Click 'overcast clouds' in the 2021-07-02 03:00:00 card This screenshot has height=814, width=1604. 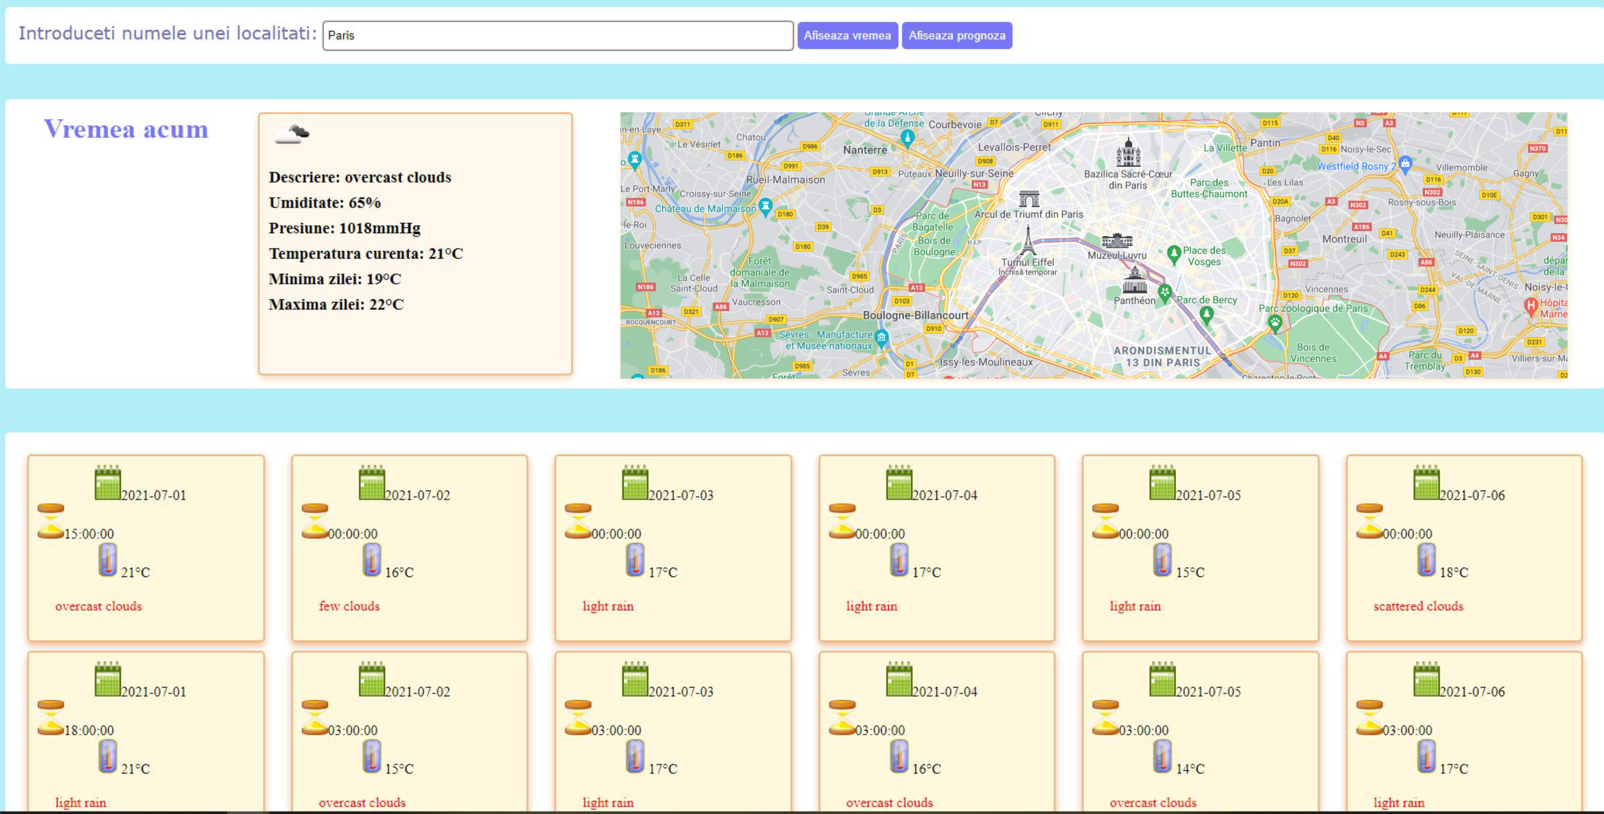click(x=362, y=803)
